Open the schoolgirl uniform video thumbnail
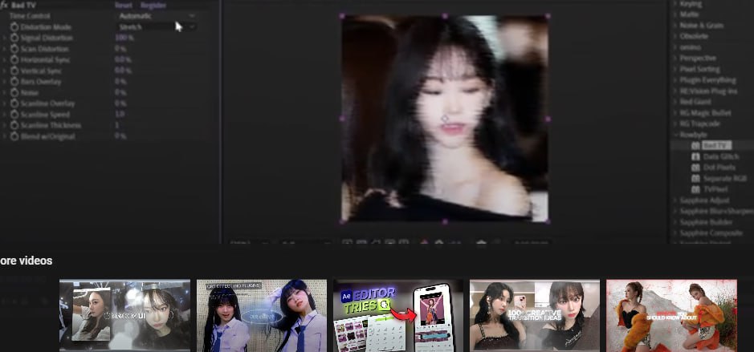This screenshot has height=352, width=754. click(262, 315)
